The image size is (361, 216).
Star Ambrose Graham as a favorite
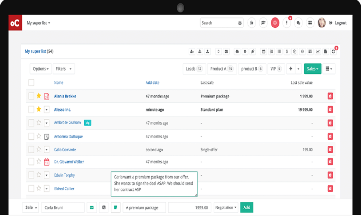tap(39, 123)
